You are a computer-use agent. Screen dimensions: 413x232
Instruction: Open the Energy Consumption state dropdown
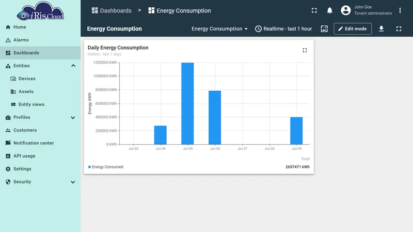219,29
